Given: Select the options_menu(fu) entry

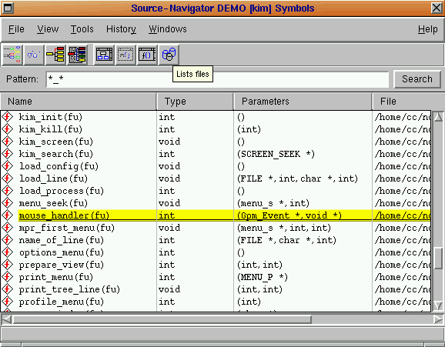Looking at the screenshot, I should (x=62, y=252).
